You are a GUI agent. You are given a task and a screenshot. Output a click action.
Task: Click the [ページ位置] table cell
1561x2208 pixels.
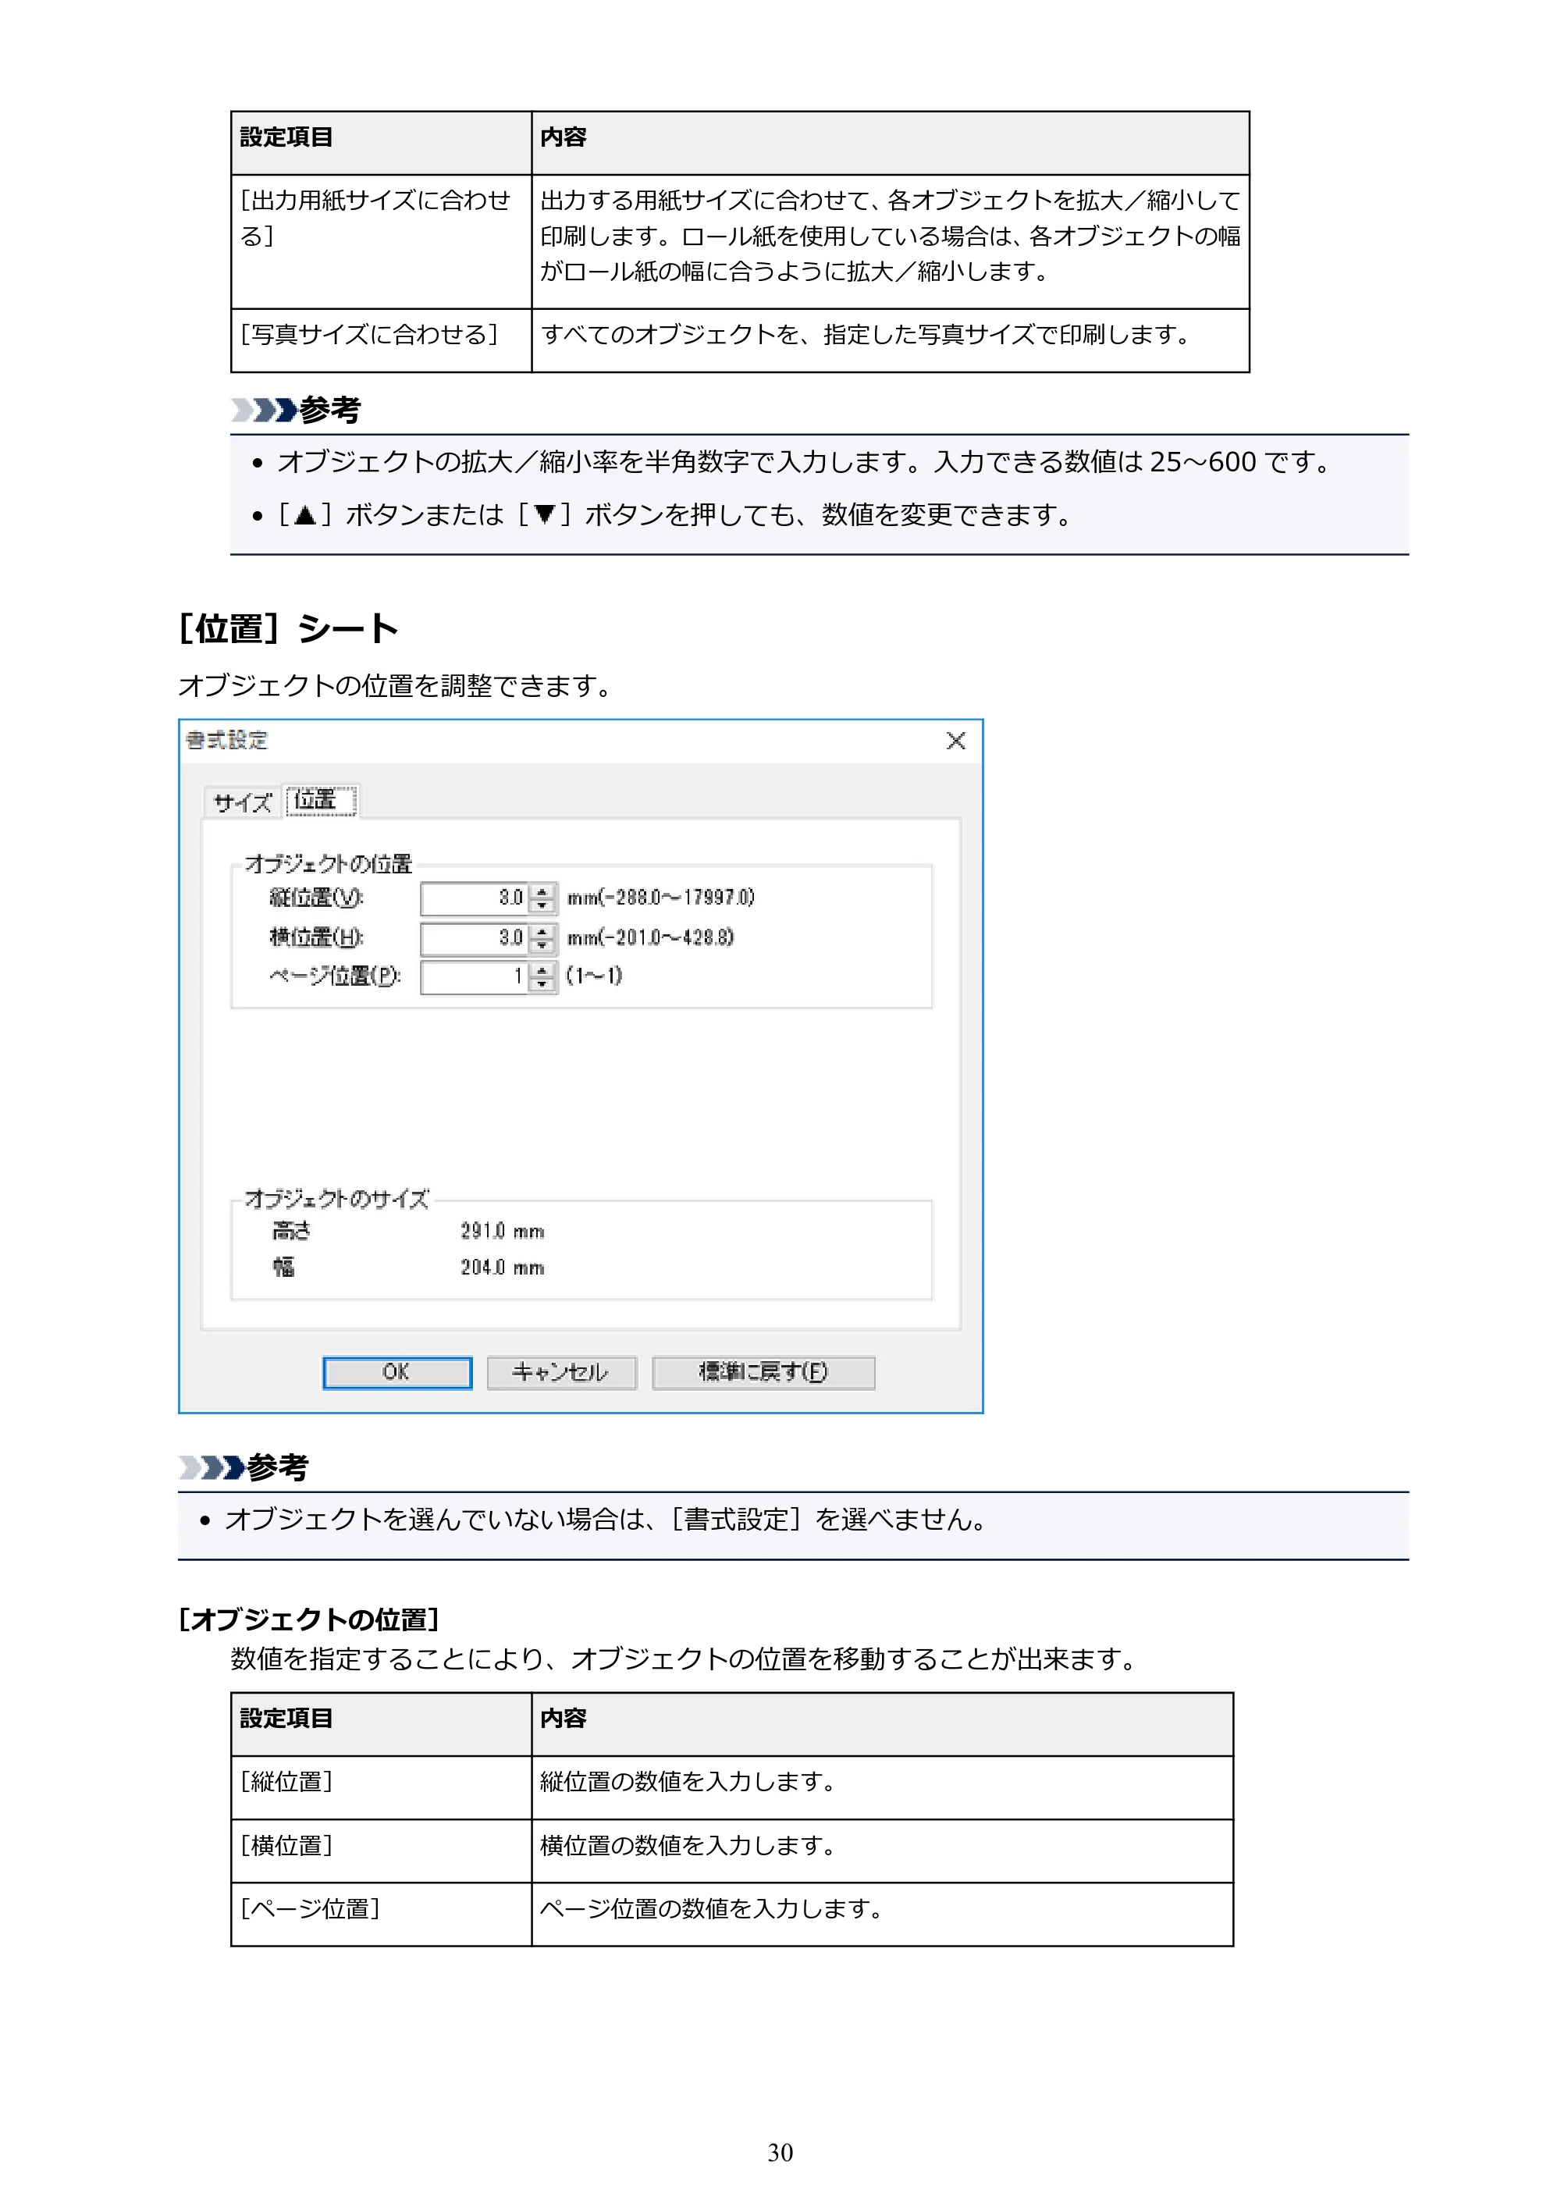click(382, 1915)
